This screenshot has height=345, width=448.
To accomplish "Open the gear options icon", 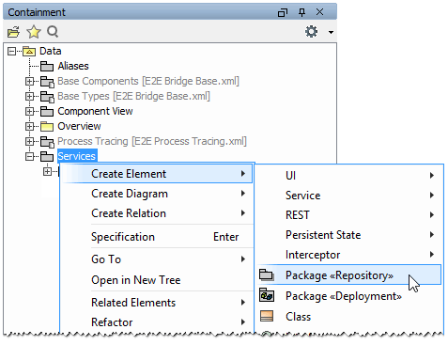I will [x=311, y=32].
